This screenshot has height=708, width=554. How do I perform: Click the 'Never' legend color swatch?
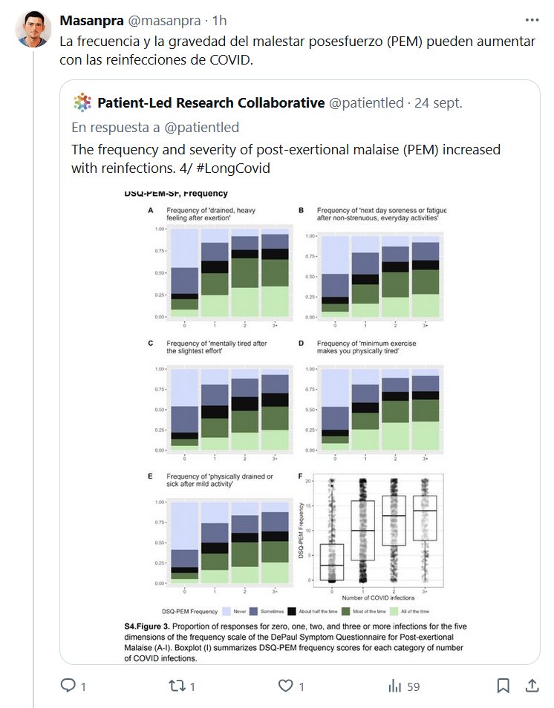(x=230, y=612)
